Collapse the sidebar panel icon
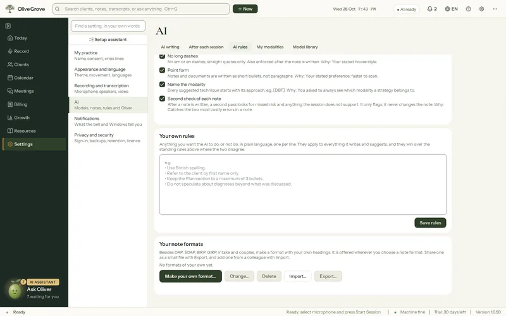The height and width of the screenshot is (316, 506). 8,26
